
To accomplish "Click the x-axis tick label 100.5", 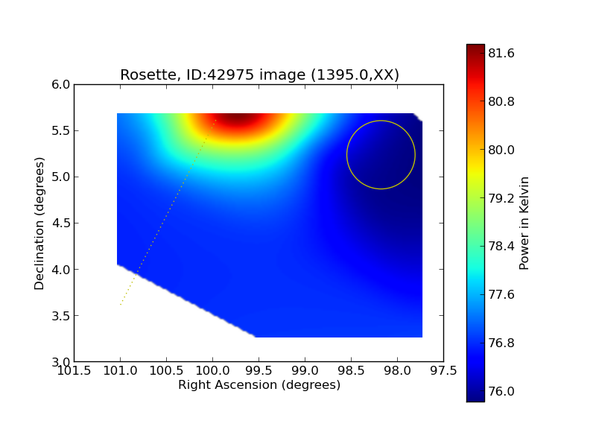I will pyautogui.click(x=166, y=370).
